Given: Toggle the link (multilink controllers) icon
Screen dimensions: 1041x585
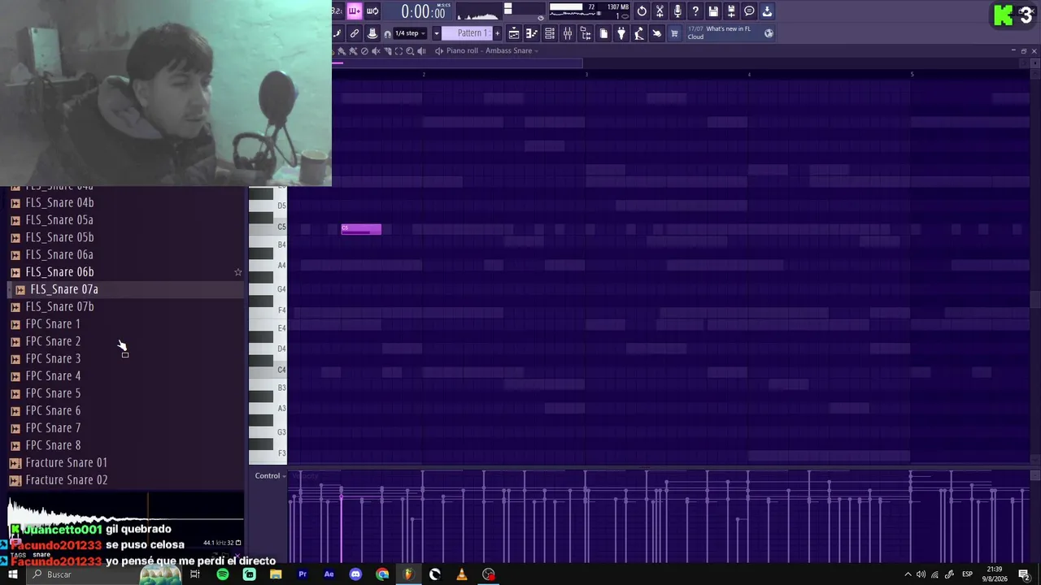Looking at the screenshot, I should click(355, 33).
